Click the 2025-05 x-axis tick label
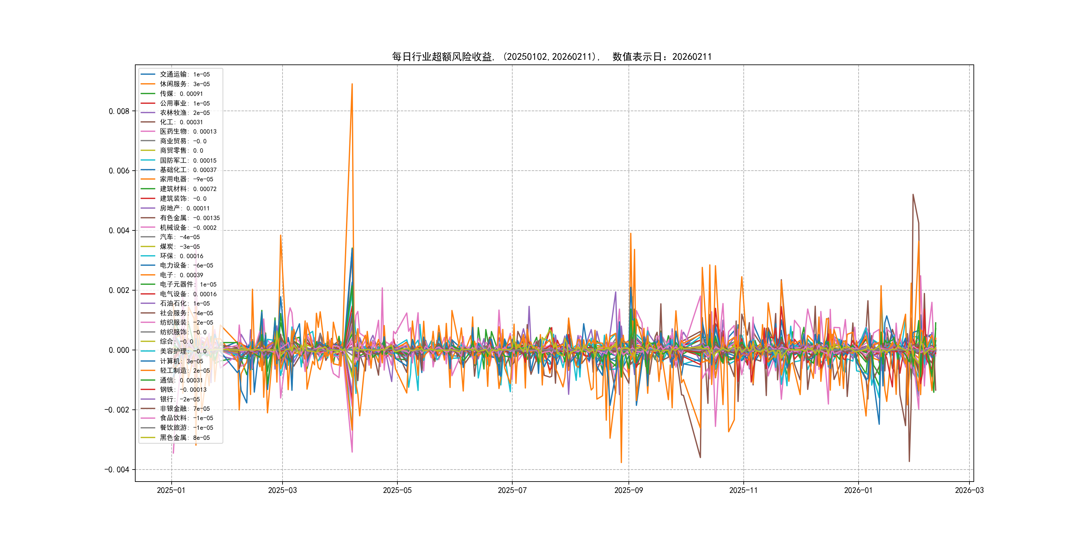Viewport: 1082px width, 541px height. click(x=397, y=491)
